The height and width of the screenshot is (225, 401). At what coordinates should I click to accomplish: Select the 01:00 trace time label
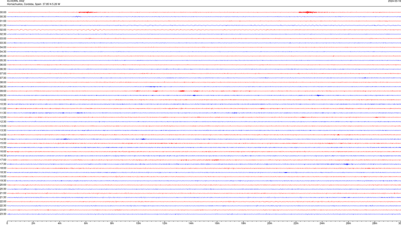(x=3, y=21)
